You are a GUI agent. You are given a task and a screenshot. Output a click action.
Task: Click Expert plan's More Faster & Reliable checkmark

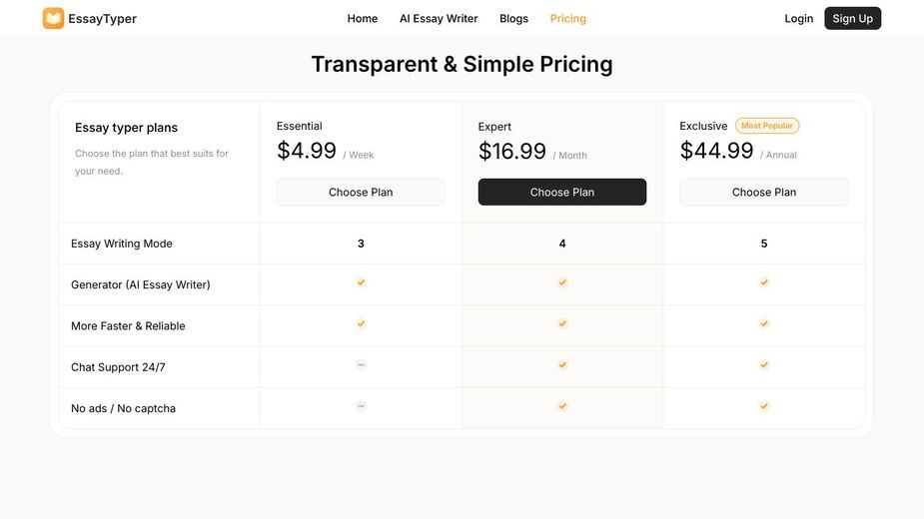pyautogui.click(x=562, y=324)
